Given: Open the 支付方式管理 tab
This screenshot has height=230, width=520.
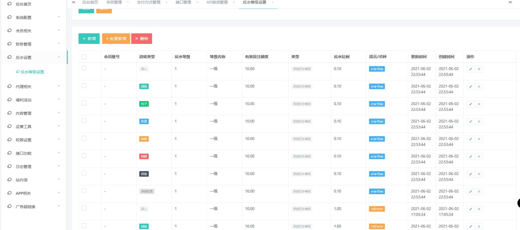Looking at the screenshot, I should click(148, 2).
